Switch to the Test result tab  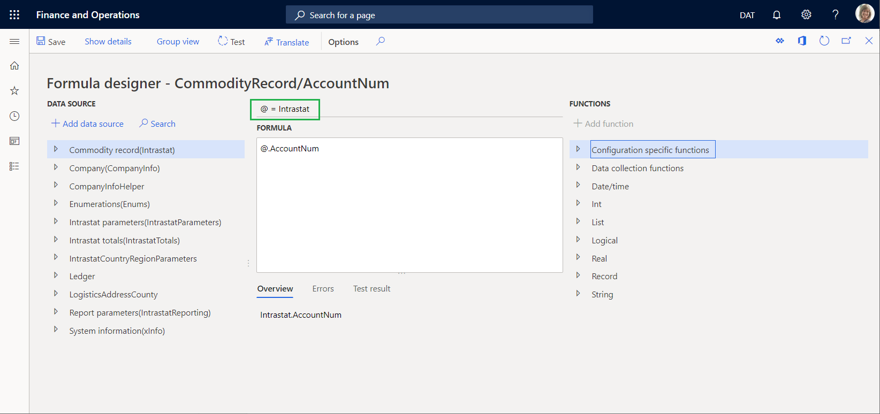click(x=371, y=289)
